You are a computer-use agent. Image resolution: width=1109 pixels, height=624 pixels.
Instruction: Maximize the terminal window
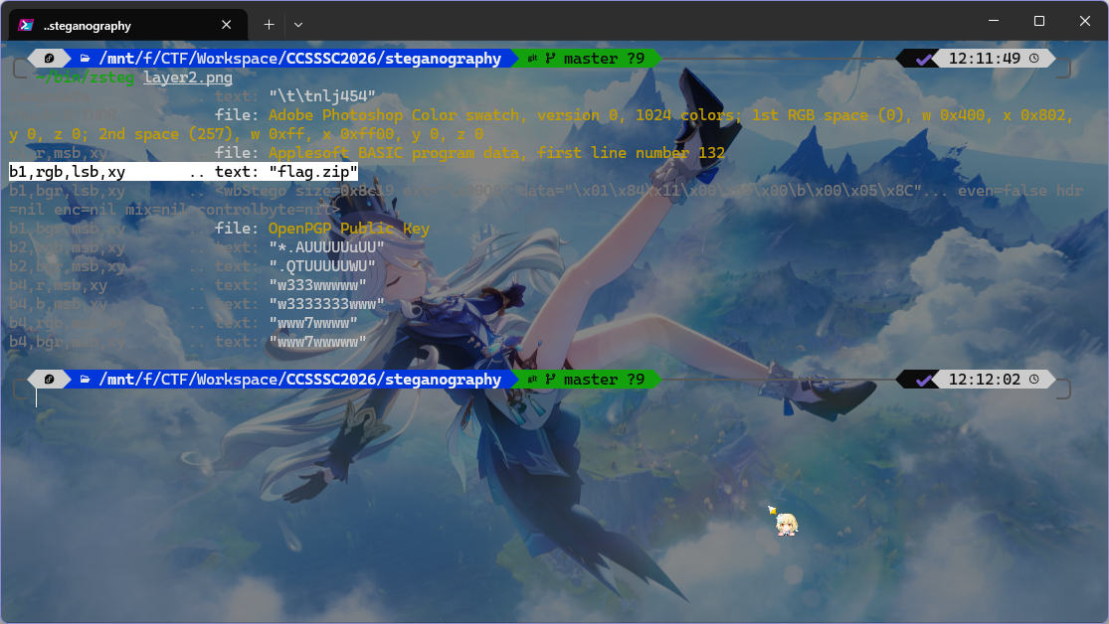[1038, 21]
